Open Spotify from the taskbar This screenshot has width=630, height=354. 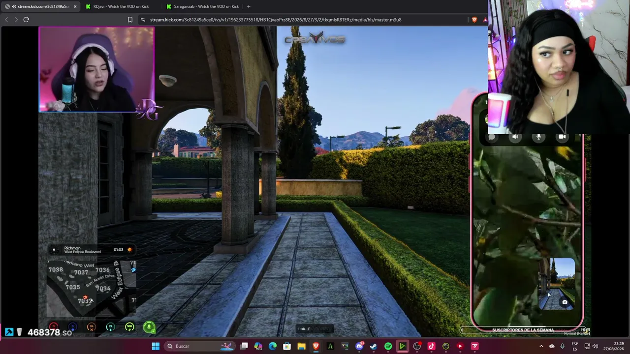388,346
